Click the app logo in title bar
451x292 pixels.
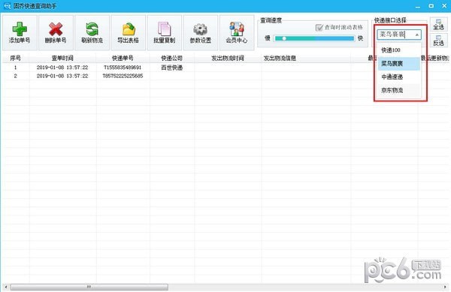(7, 6)
